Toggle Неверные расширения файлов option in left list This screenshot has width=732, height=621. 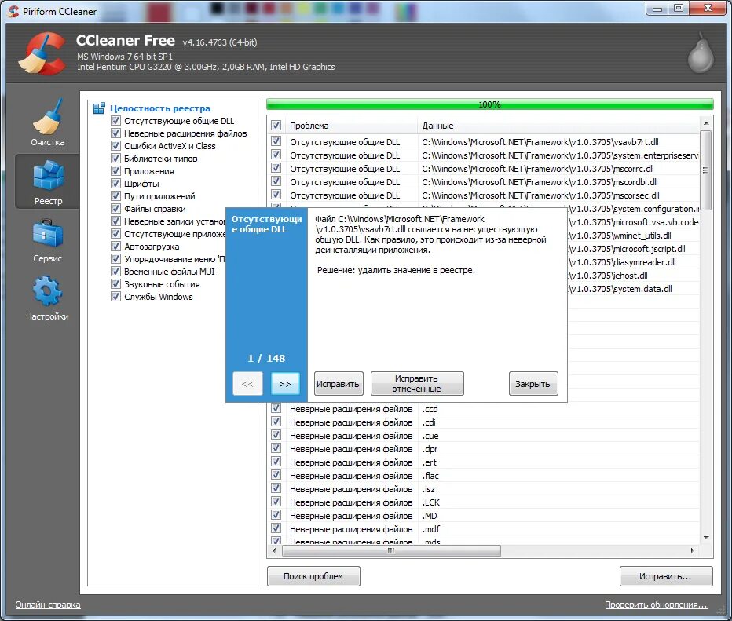[115, 133]
